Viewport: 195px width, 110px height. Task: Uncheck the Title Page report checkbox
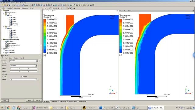point(6,51)
